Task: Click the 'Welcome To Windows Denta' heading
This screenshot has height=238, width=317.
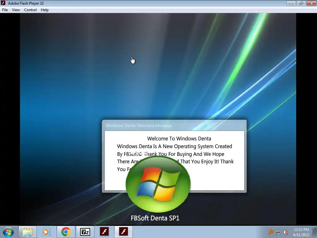Action: pos(179,139)
